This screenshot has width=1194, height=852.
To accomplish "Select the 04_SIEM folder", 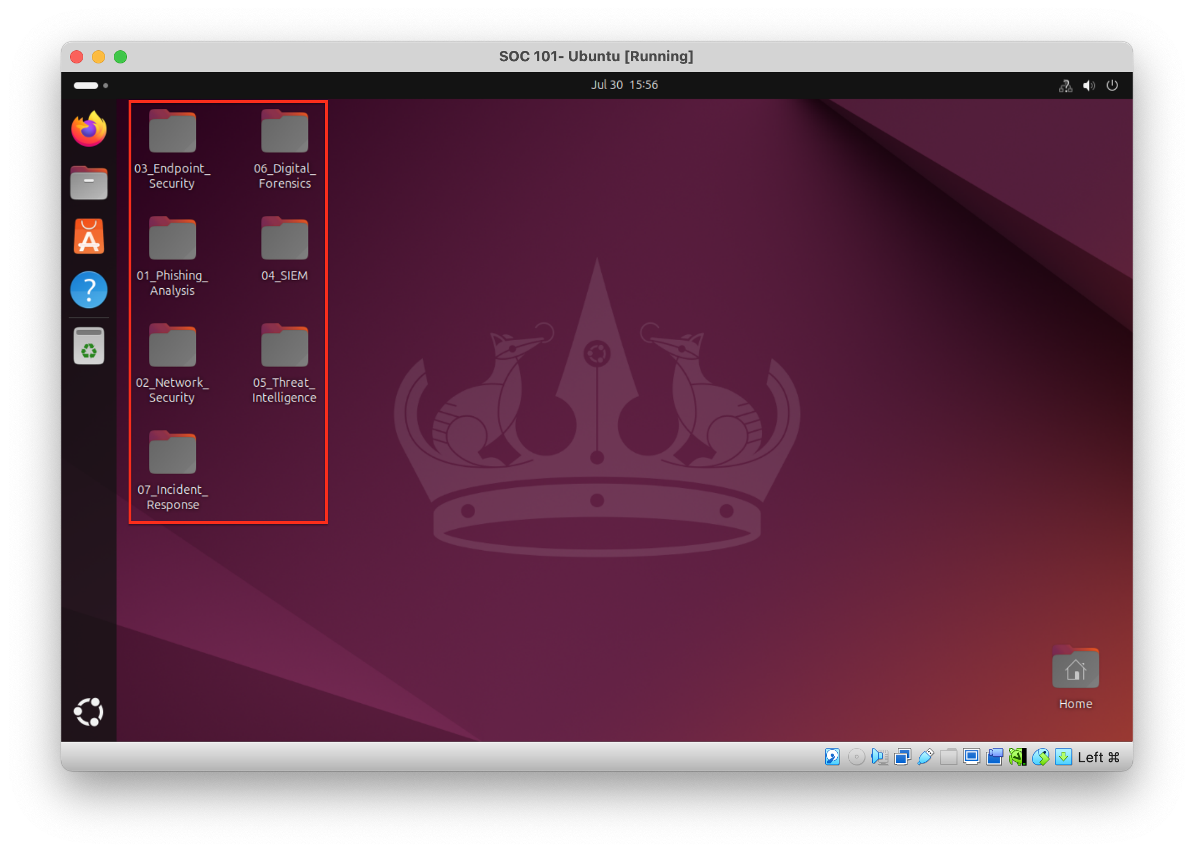I will pyautogui.click(x=285, y=250).
